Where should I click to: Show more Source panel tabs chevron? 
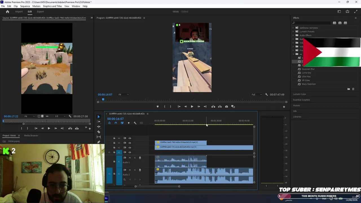click(91, 18)
